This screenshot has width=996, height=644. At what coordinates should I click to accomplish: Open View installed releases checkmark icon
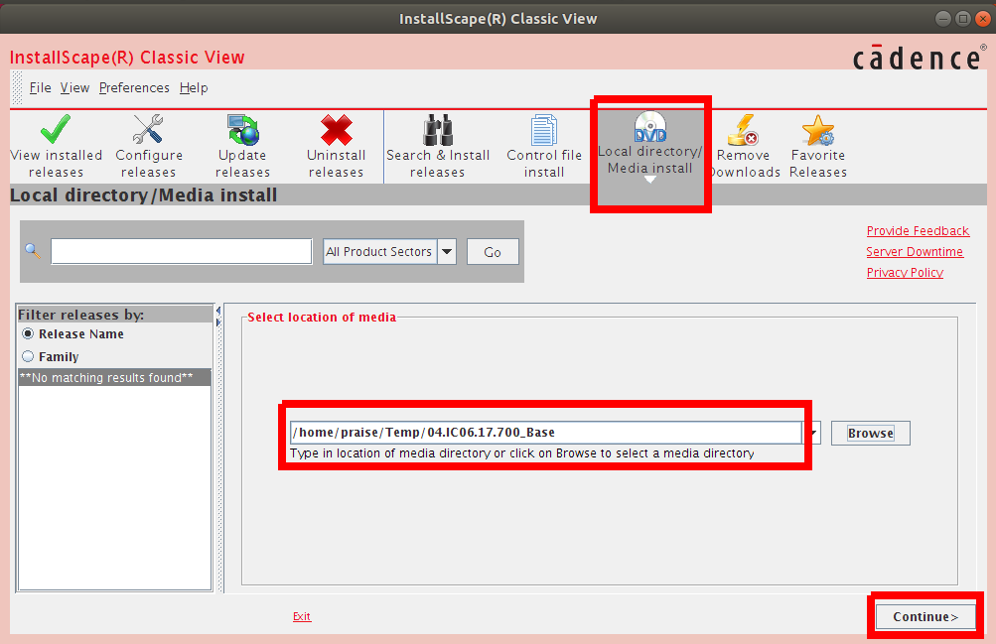pyautogui.click(x=56, y=130)
